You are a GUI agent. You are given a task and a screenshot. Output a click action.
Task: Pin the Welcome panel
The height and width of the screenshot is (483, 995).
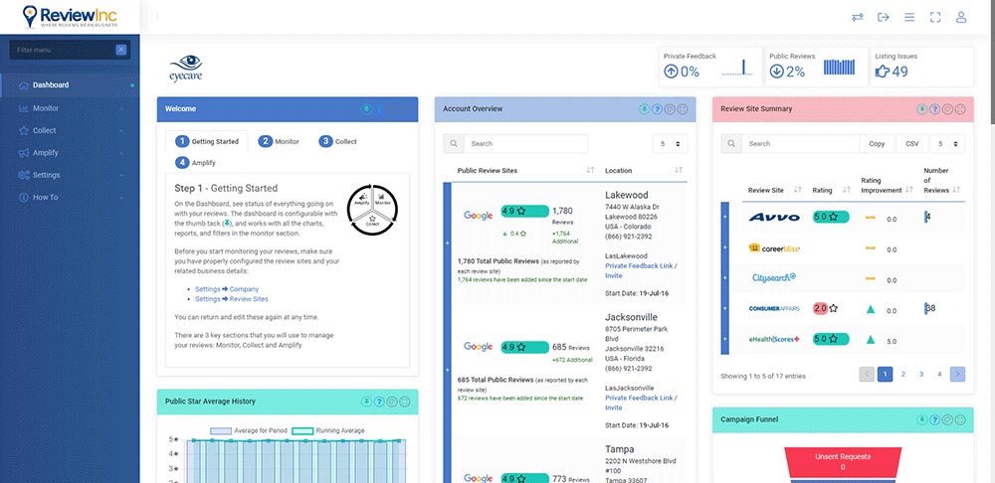click(x=366, y=109)
